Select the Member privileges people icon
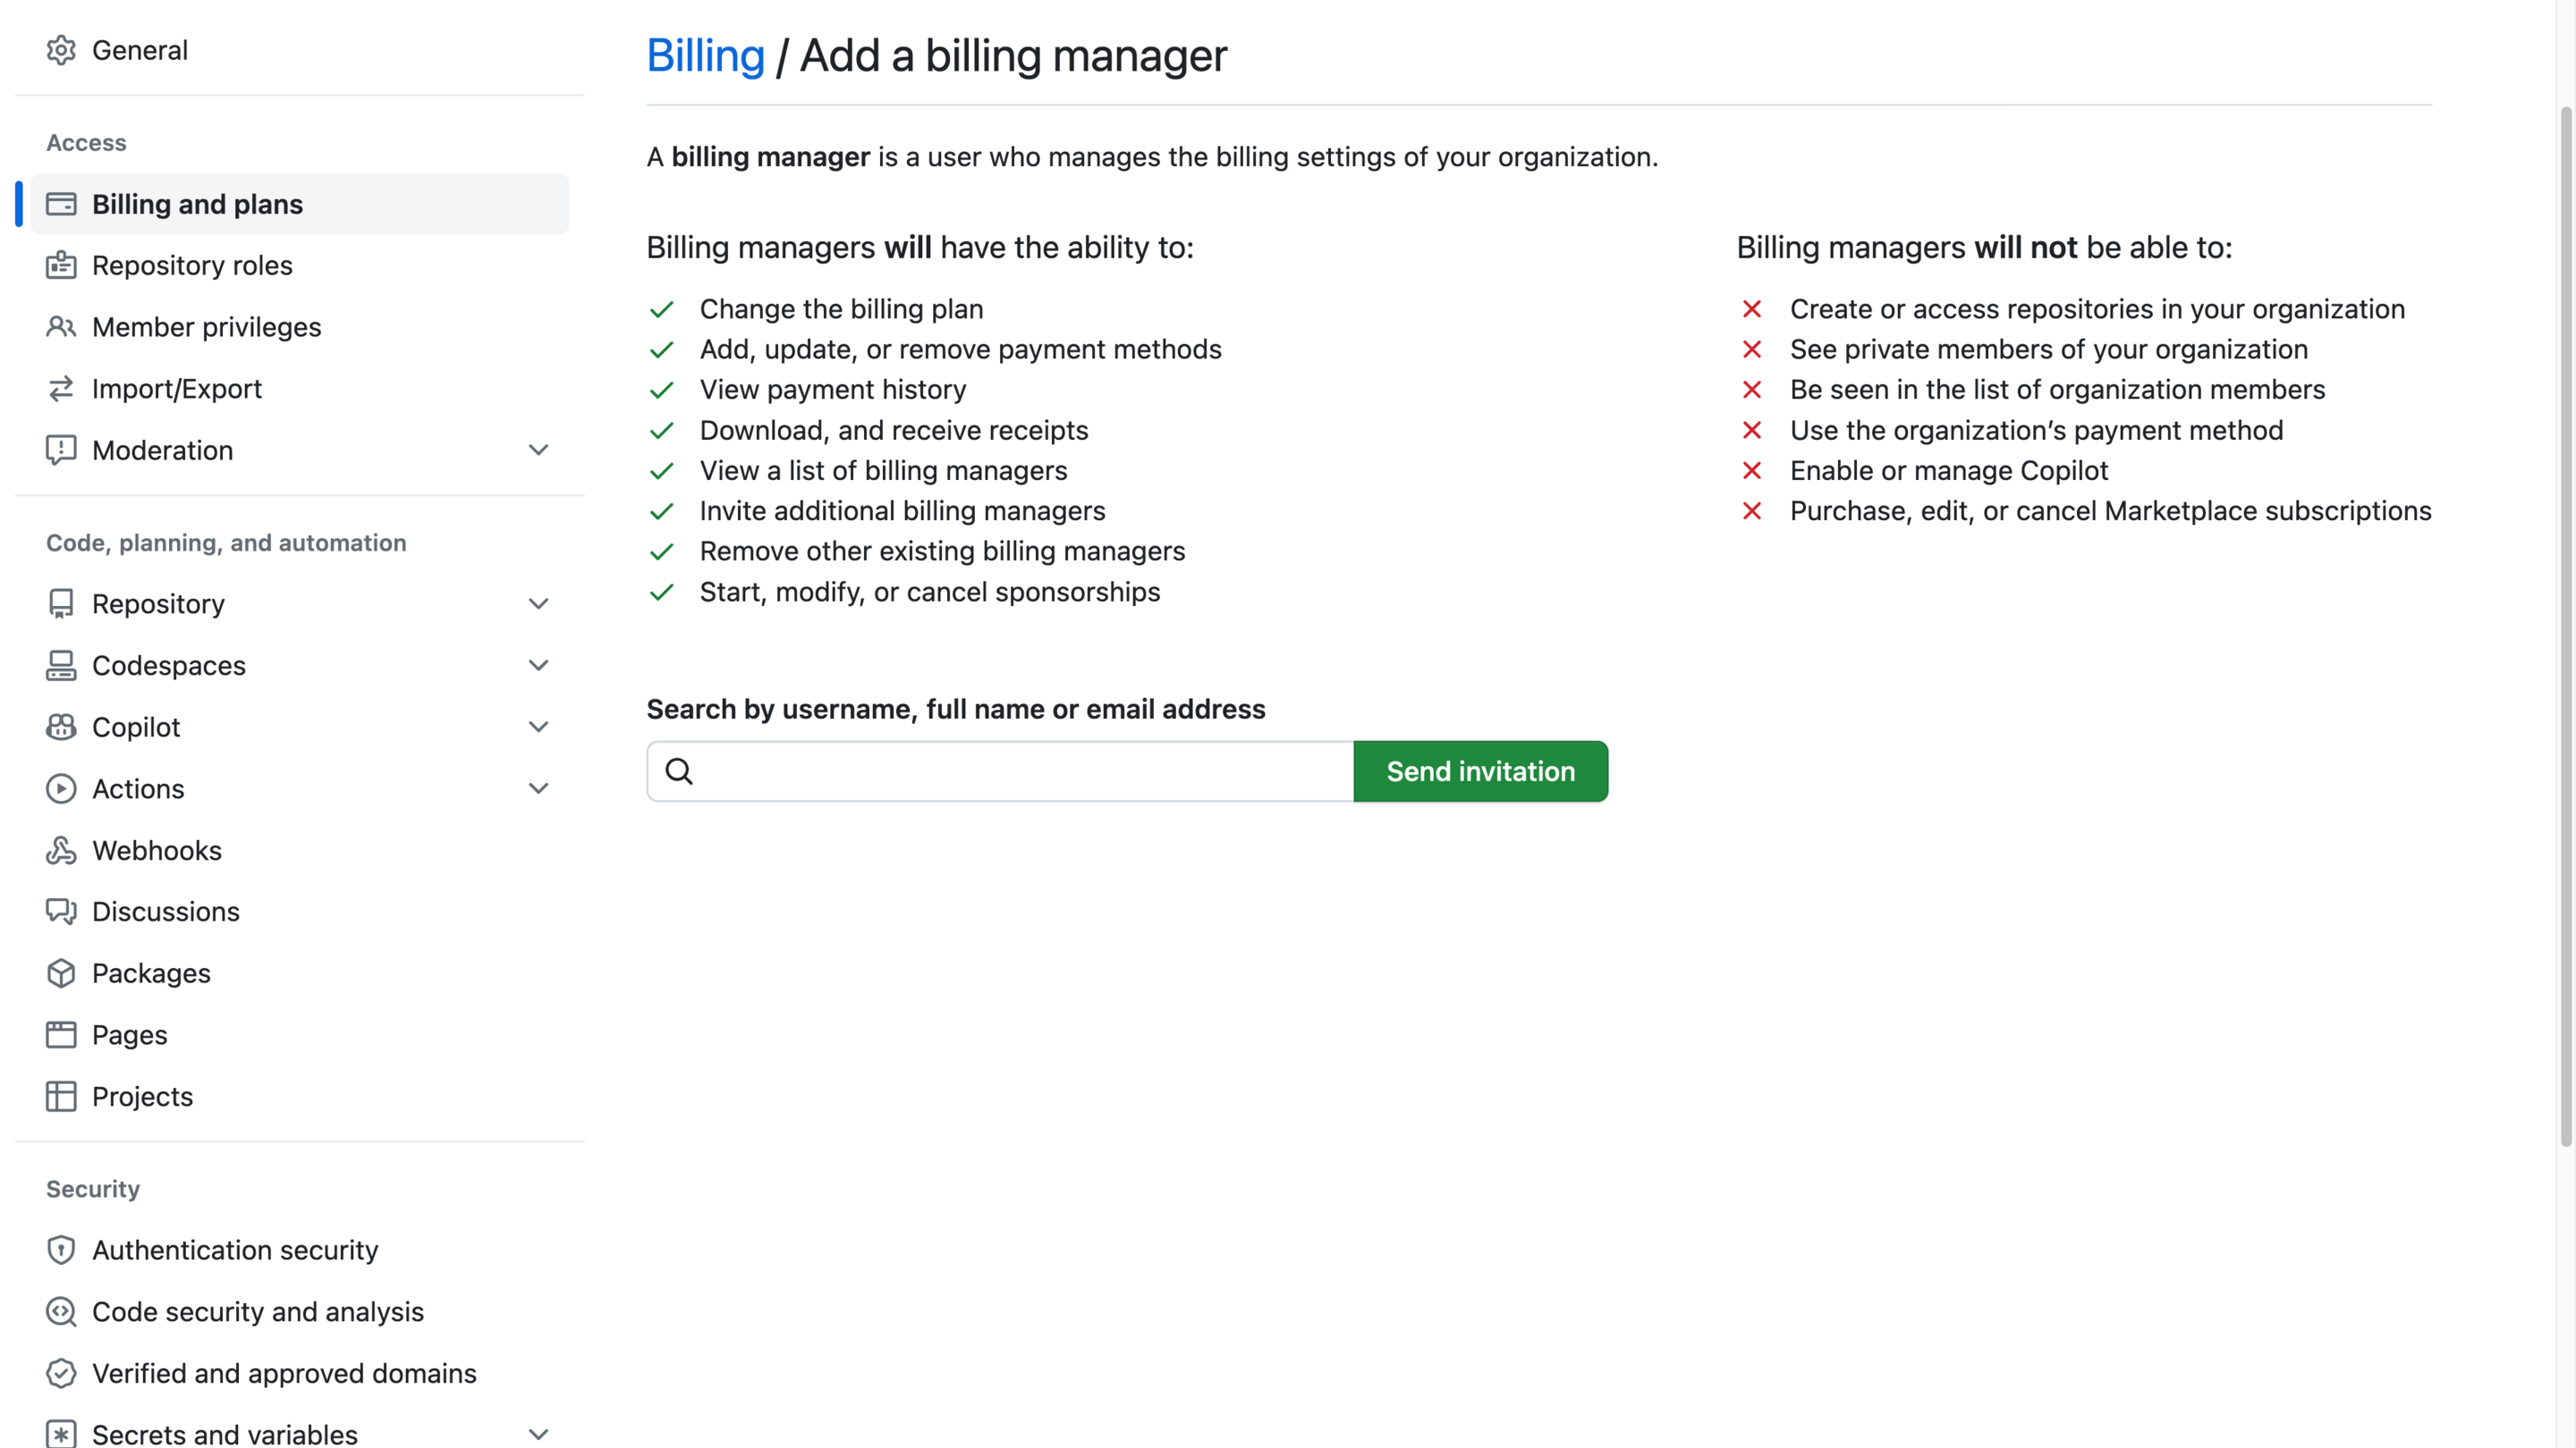Viewport: 2576px width, 1448px height. point(61,327)
